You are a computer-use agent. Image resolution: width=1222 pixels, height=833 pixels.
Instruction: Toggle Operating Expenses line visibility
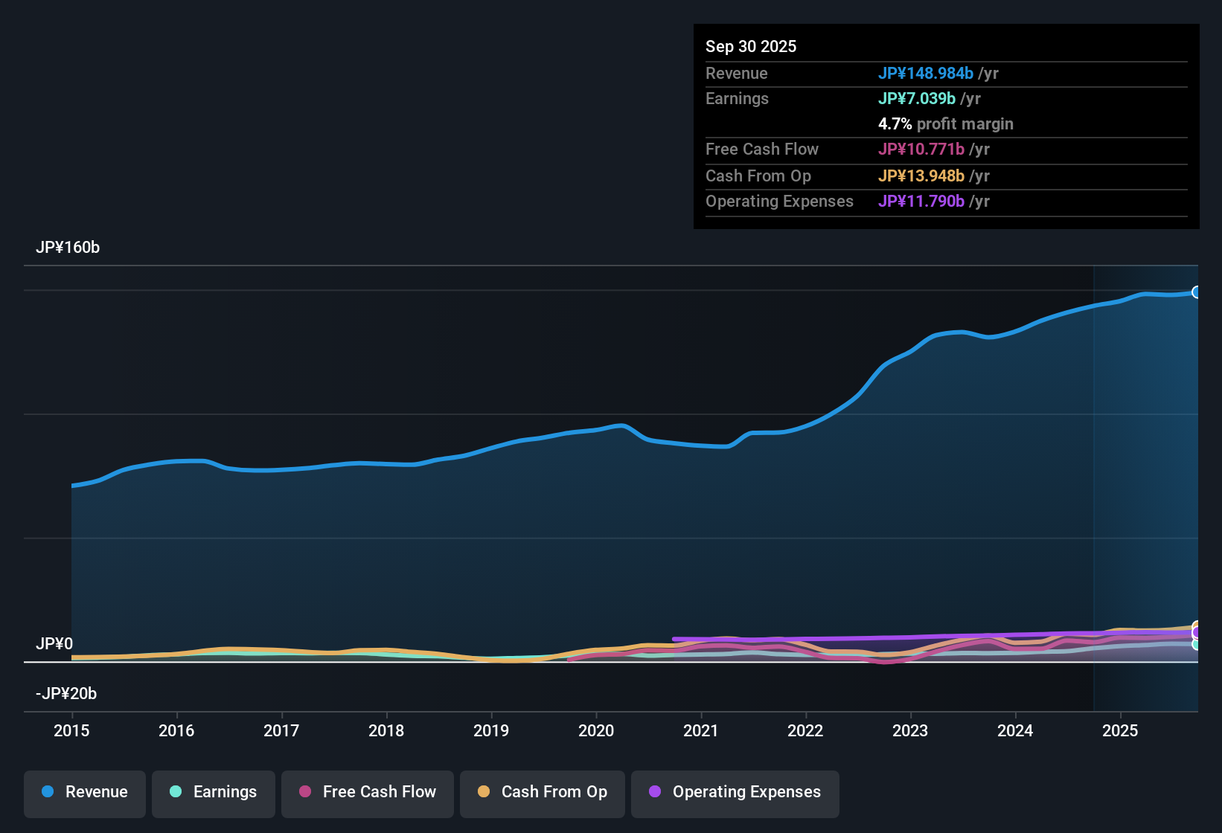[735, 792]
